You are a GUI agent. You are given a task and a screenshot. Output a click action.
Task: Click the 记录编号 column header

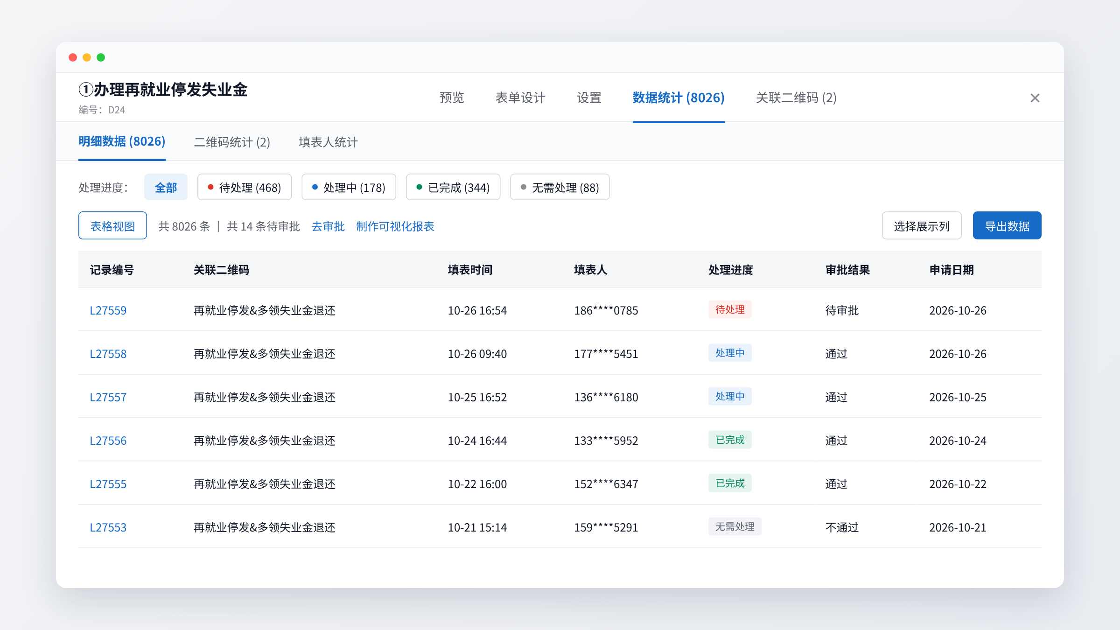pyautogui.click(x=112, y=270)
